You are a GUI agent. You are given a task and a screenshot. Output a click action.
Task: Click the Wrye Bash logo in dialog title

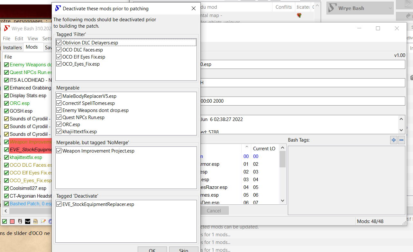(x=58, y=8)
